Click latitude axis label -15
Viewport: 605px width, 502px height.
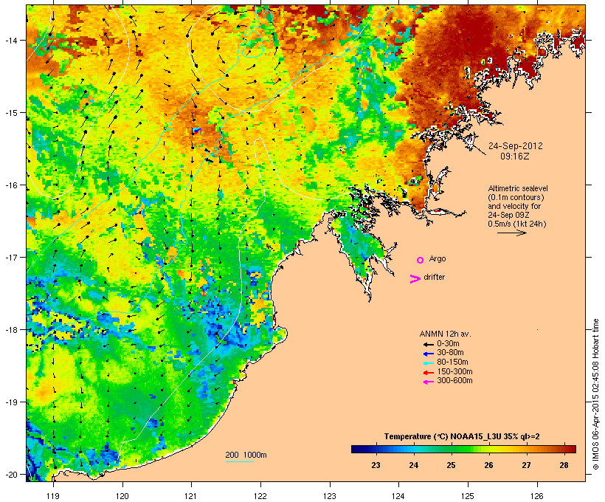point(10,113)
